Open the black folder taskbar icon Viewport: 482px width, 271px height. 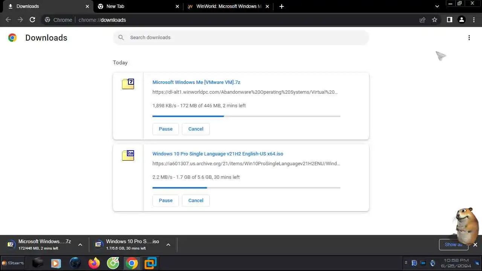(x=38, y=263)
